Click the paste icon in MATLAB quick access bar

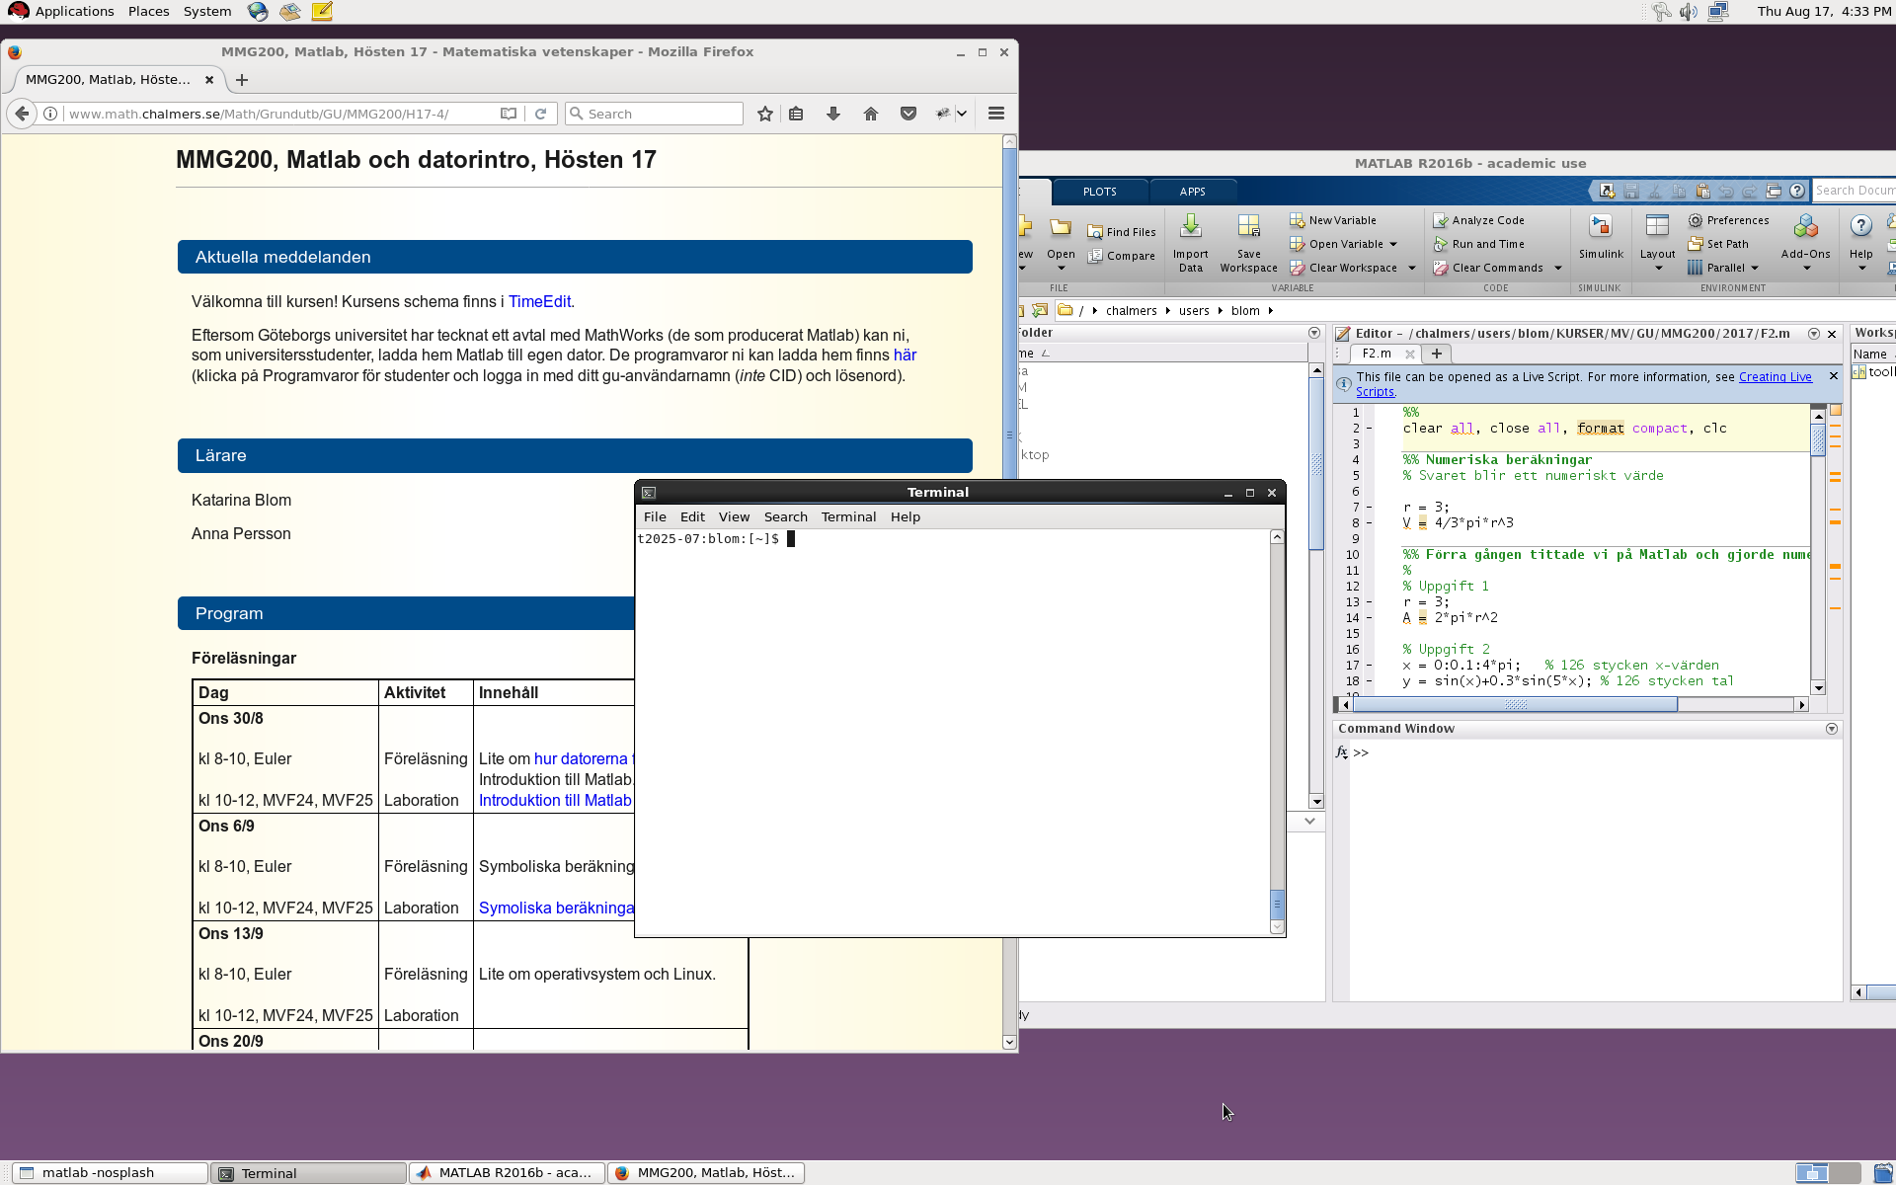pos(1702,191)
